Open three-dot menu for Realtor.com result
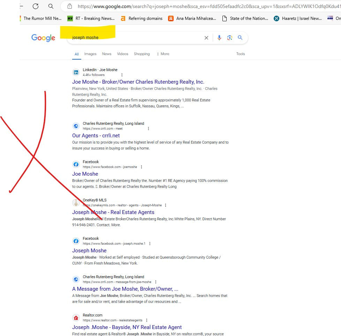Image resolution: width=341 pixels, height=336 pixels. point(147,320)
